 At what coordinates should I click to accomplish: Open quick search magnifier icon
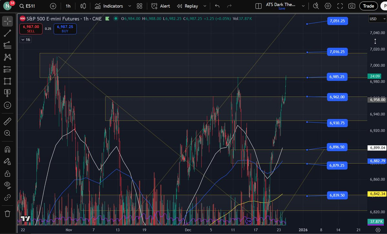[x=316, y=6]
